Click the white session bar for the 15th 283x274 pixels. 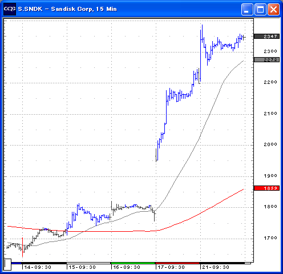pyautogui.click(x=88, y=263)
